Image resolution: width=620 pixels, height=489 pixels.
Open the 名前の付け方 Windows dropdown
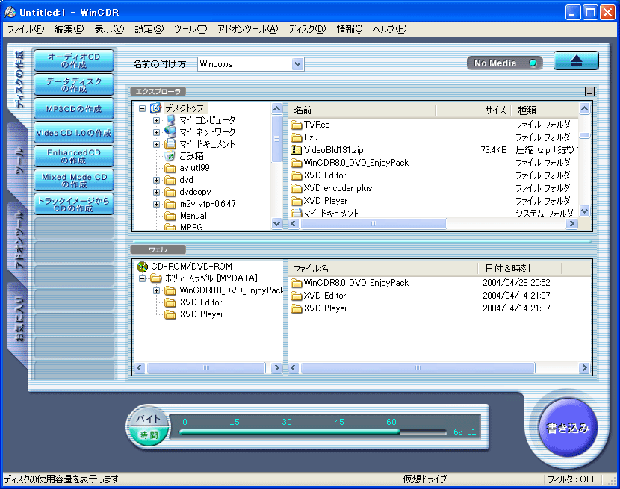coord(299,64)
